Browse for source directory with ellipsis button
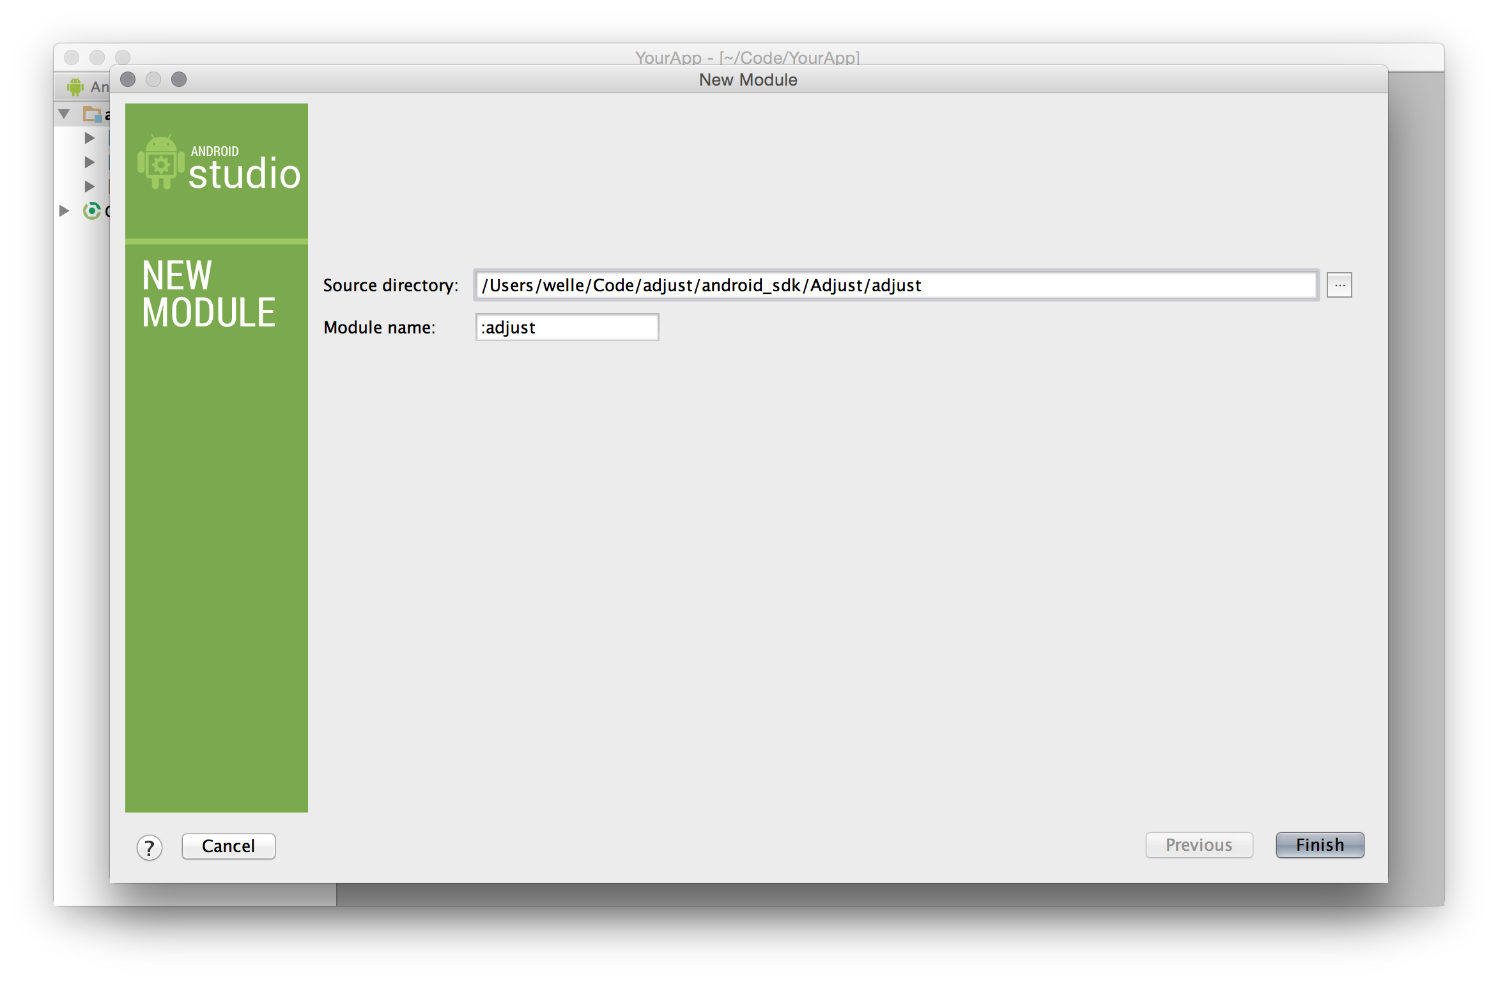Viewport: 1498px width, 985px height. coord(1339,285)
